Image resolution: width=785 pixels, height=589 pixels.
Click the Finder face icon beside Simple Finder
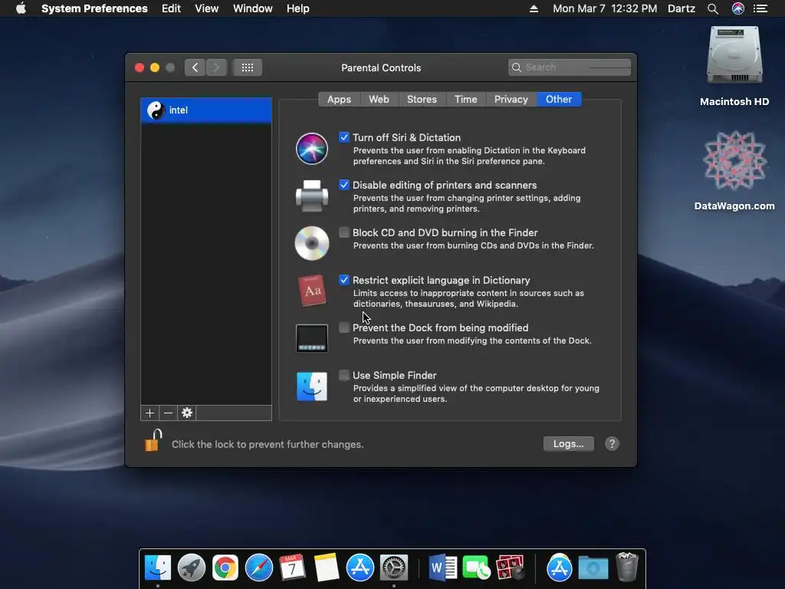[311, 387]
